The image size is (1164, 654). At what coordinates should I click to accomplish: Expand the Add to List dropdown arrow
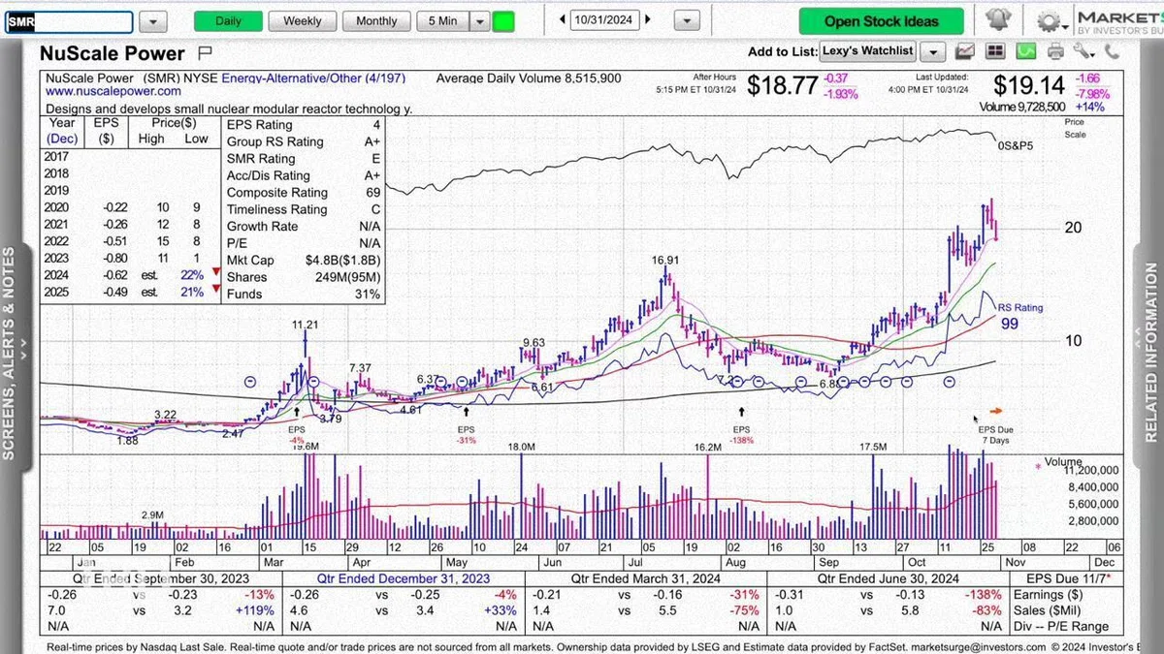point(932,51)
